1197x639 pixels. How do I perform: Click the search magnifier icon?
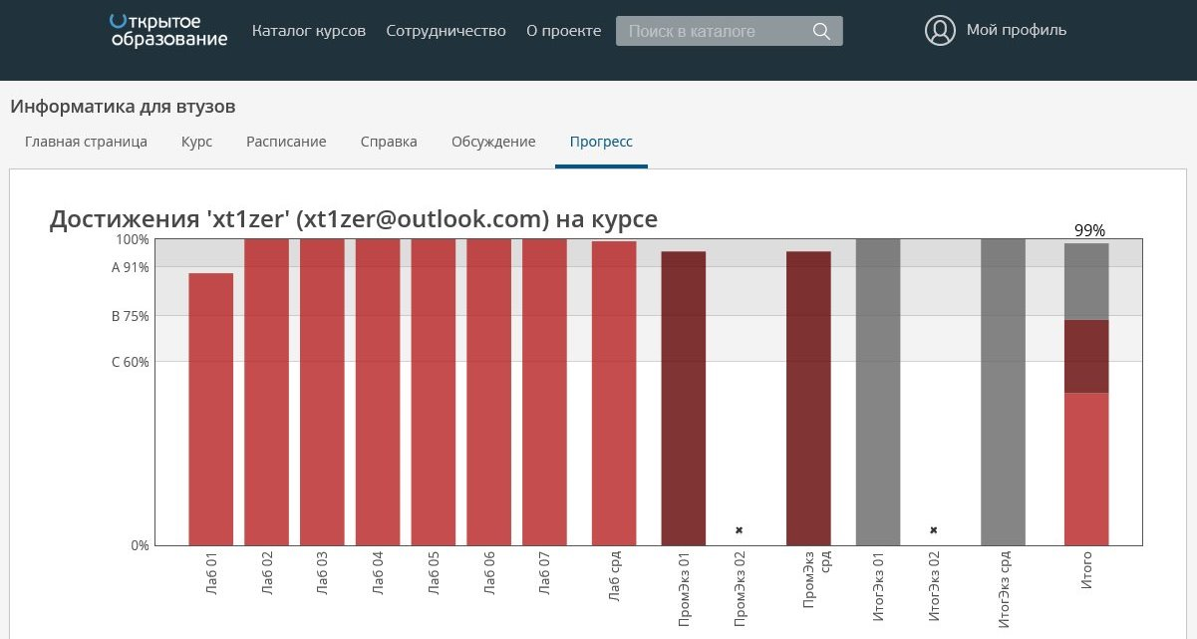pyautogui.click(x=821, y=31)
